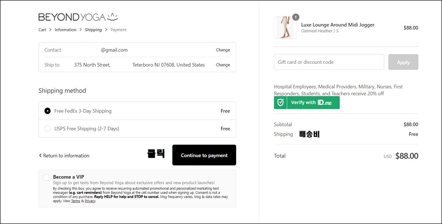Click the Shipping breadcrumb step

coord(93,30)
